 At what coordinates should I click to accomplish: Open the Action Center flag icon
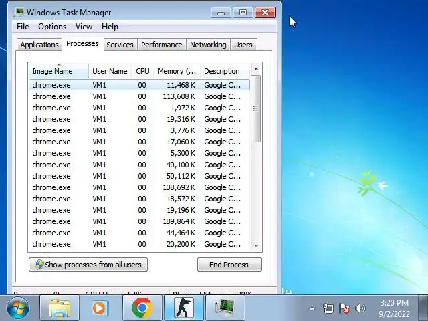344,309
